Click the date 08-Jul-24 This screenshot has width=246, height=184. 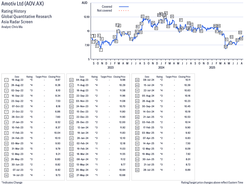[149, 80]
